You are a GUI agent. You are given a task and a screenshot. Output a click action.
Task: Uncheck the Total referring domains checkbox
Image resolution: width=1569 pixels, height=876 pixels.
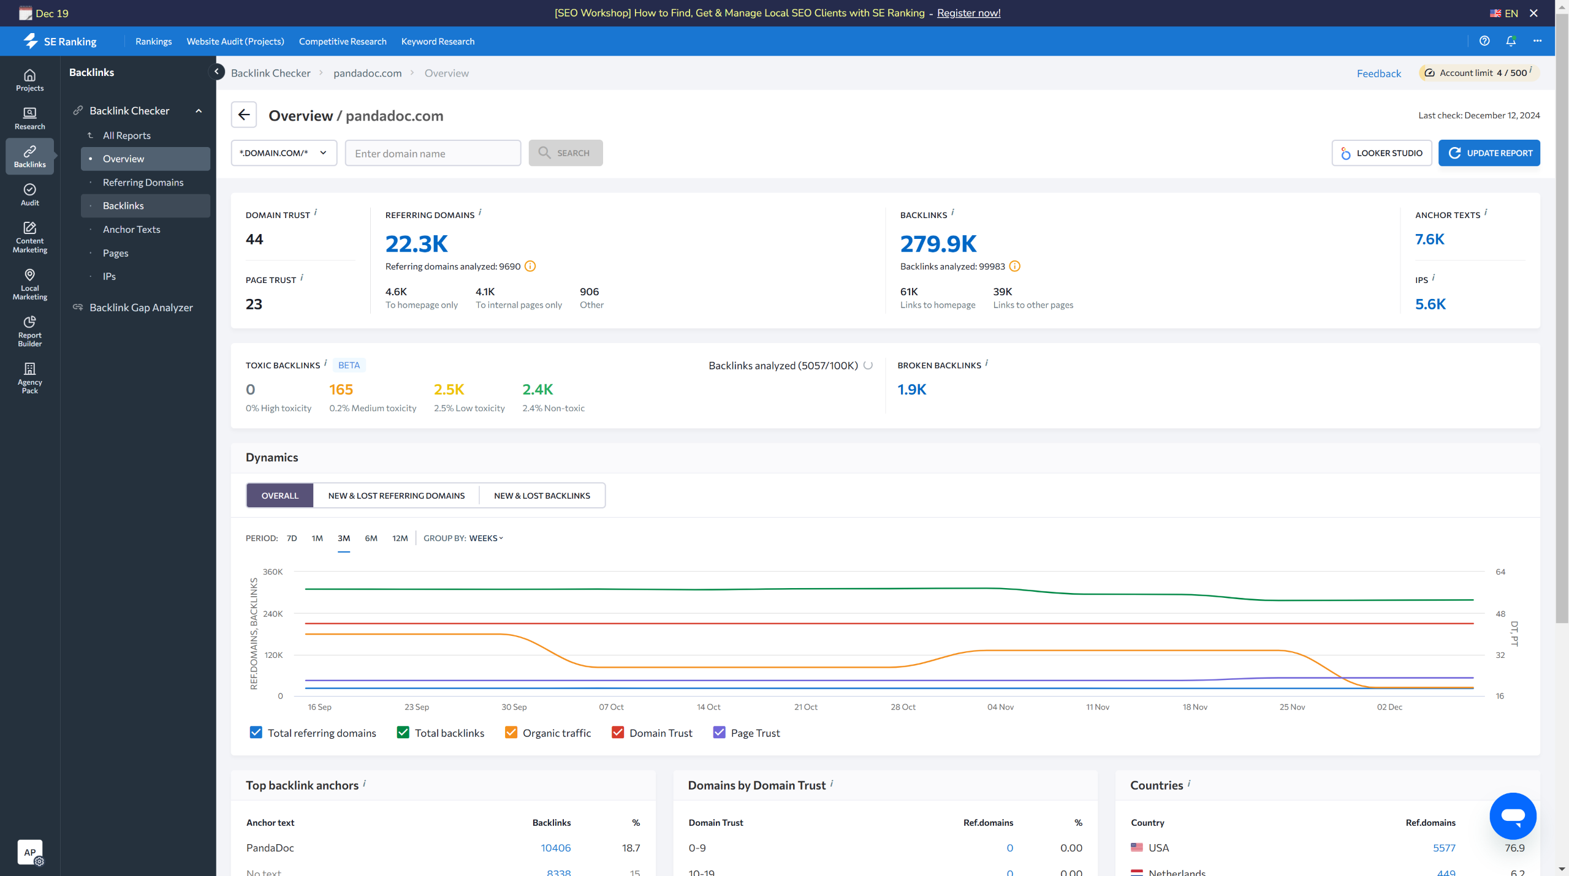pos(256,733)
